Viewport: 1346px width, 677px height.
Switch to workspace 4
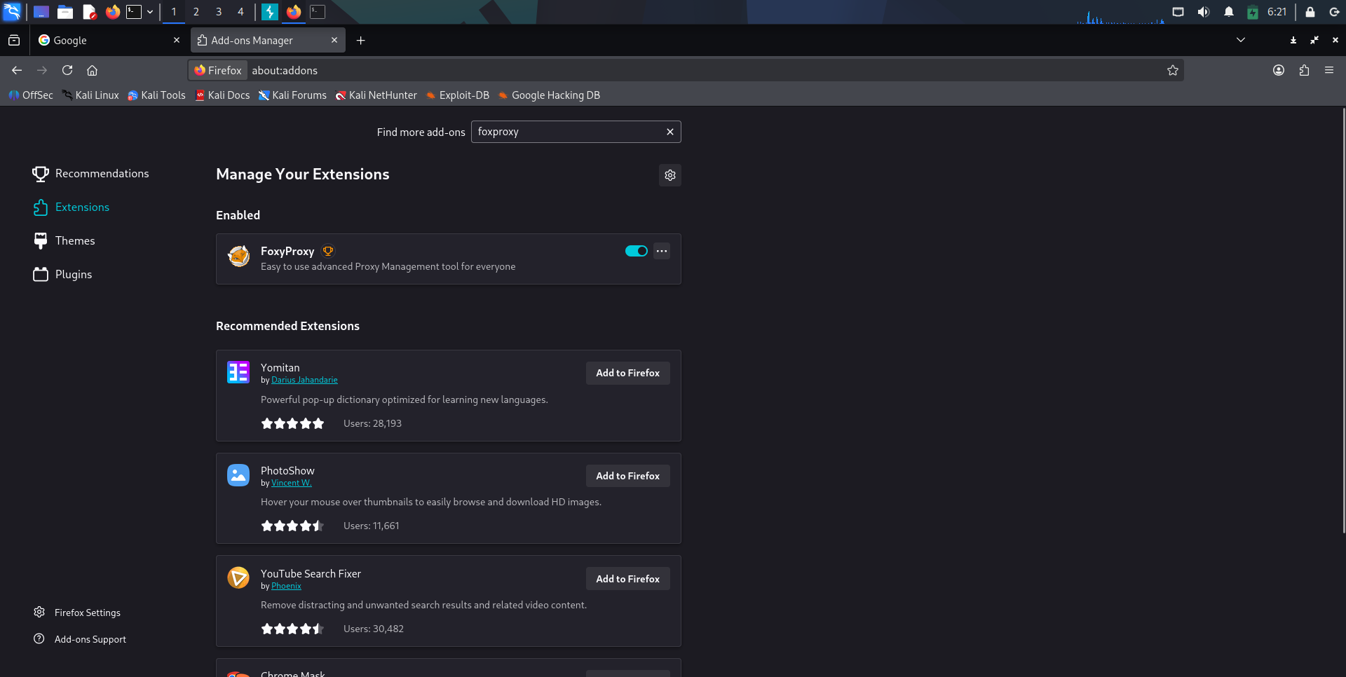coord(240,12)
